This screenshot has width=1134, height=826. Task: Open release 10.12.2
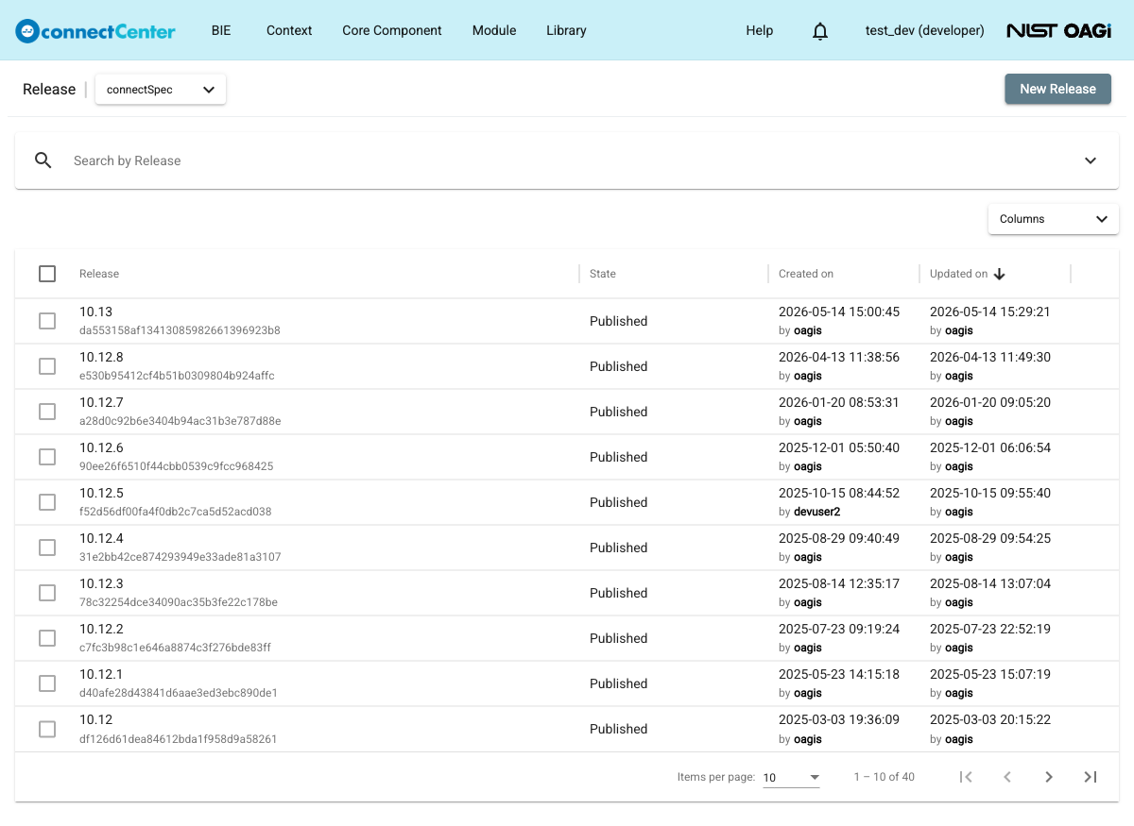click(x=101, y=629)
